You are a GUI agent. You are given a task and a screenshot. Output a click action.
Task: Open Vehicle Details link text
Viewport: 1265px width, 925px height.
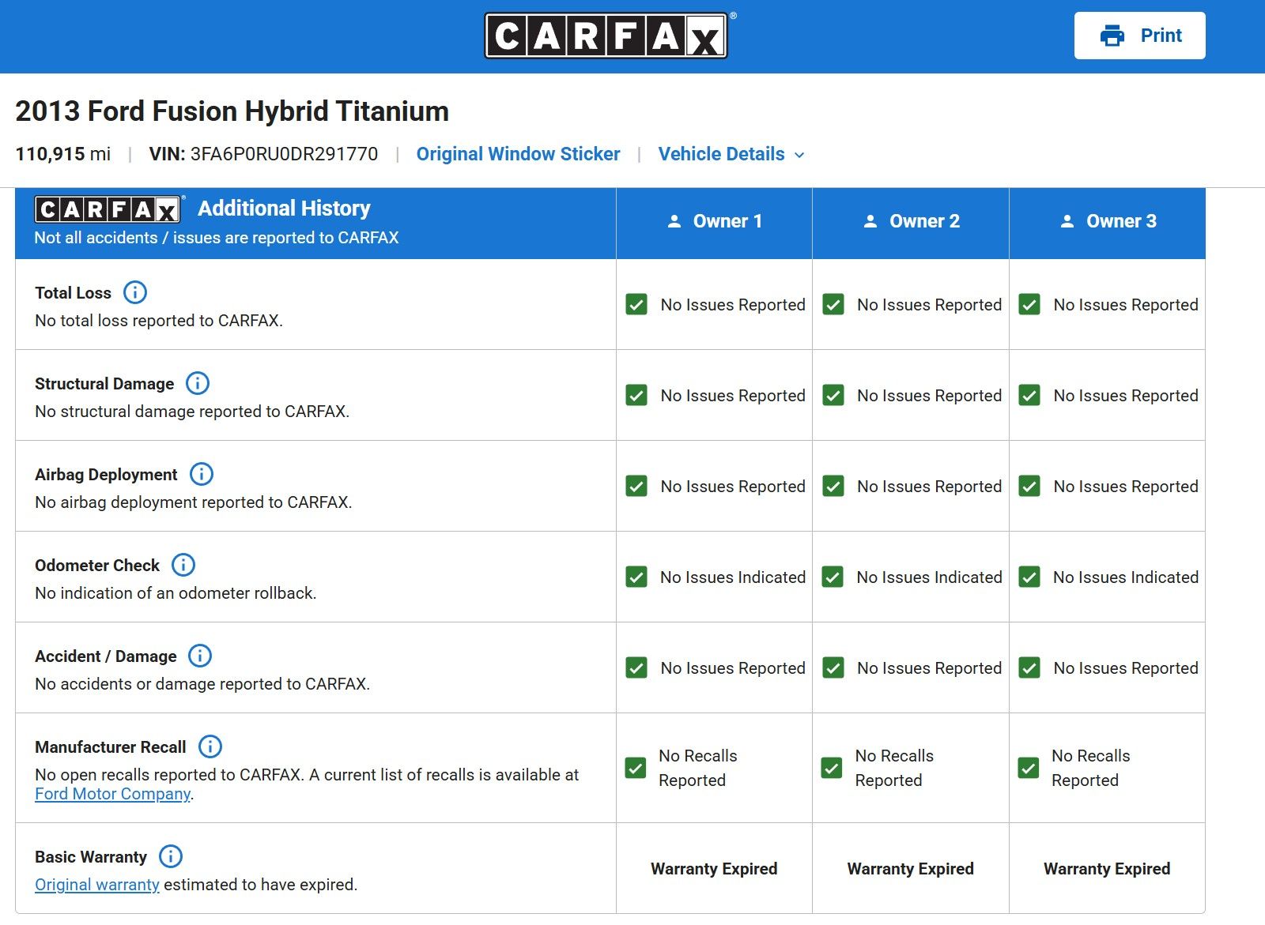[x=721, y=154]
